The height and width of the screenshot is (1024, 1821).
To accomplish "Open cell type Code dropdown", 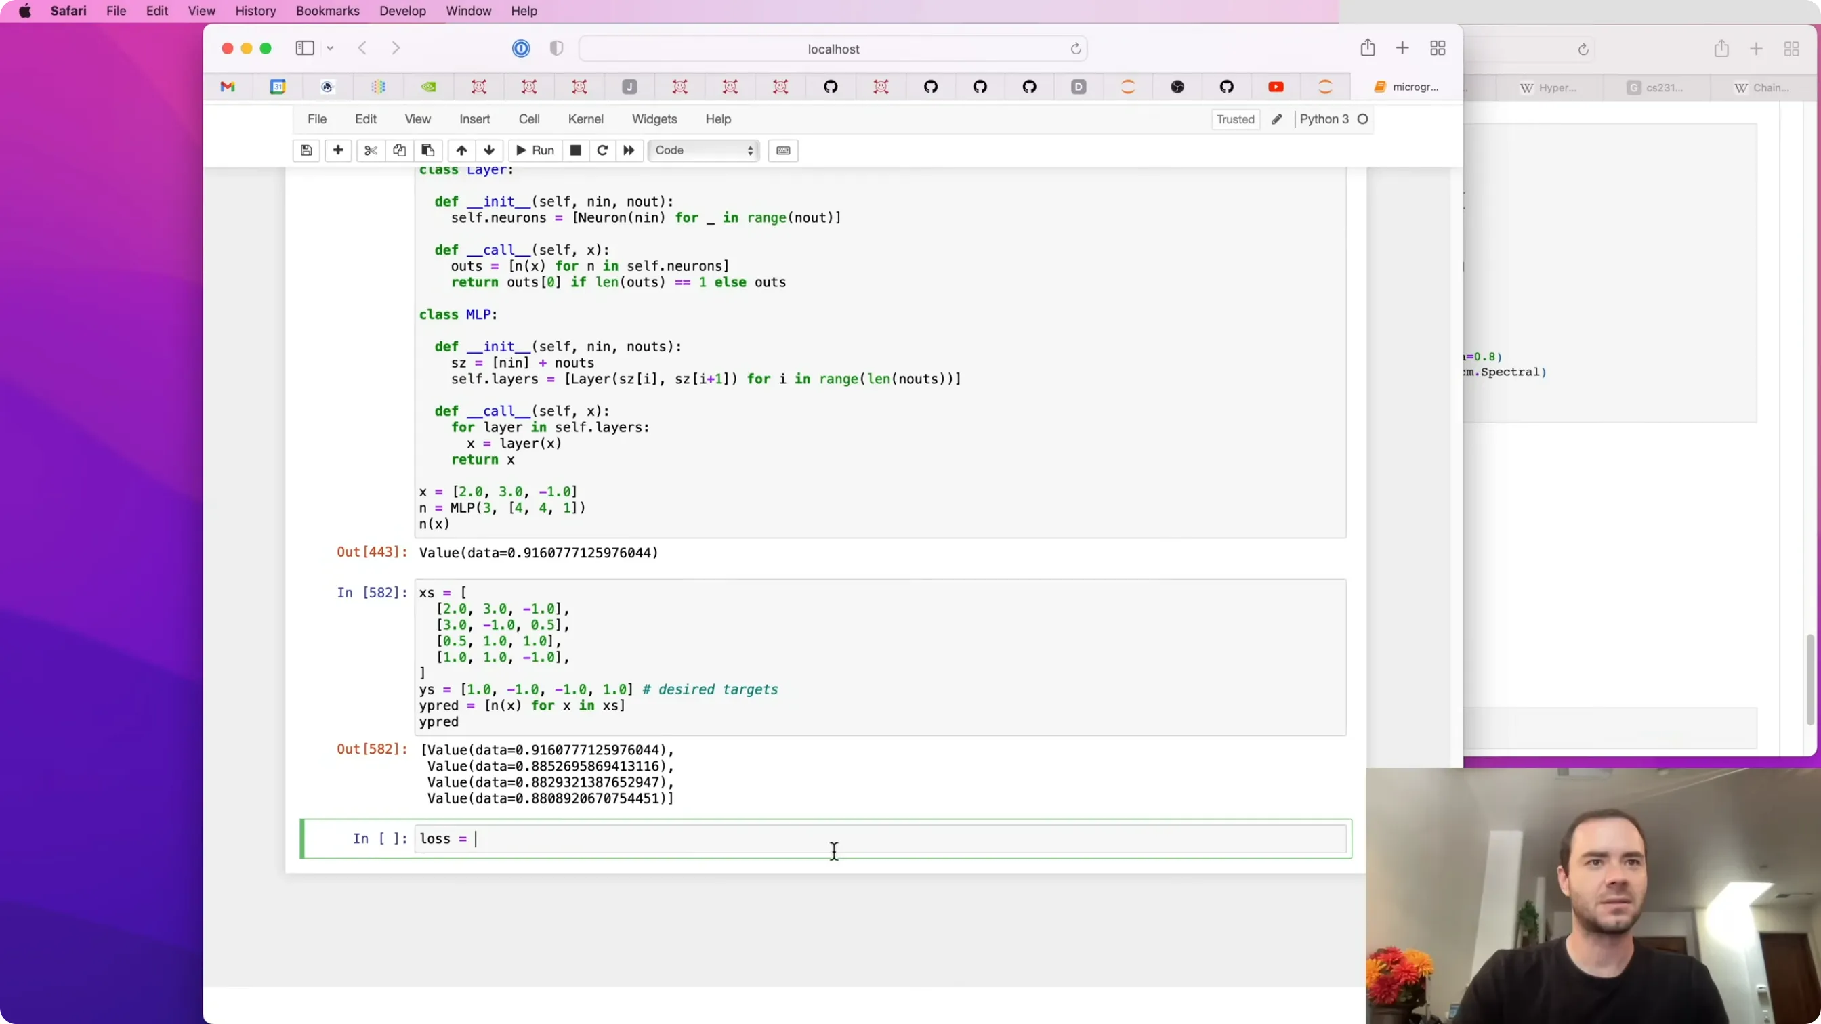I will point(704,150).
